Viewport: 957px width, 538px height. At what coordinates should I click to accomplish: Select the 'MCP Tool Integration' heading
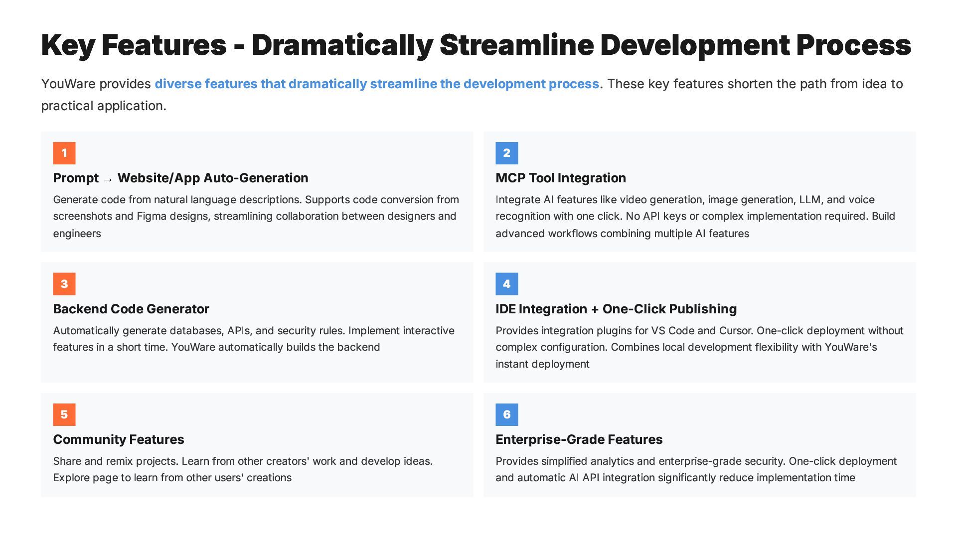560,178
